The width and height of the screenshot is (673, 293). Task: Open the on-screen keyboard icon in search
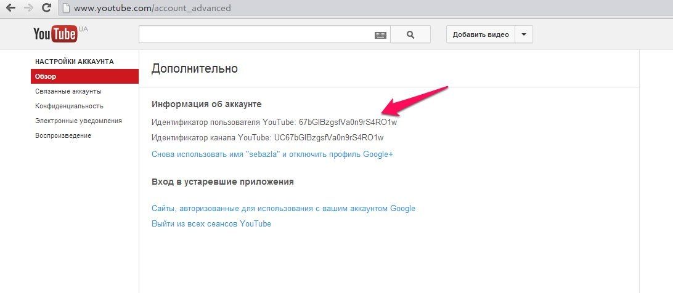pyautogui.click(x=380, y=35)
